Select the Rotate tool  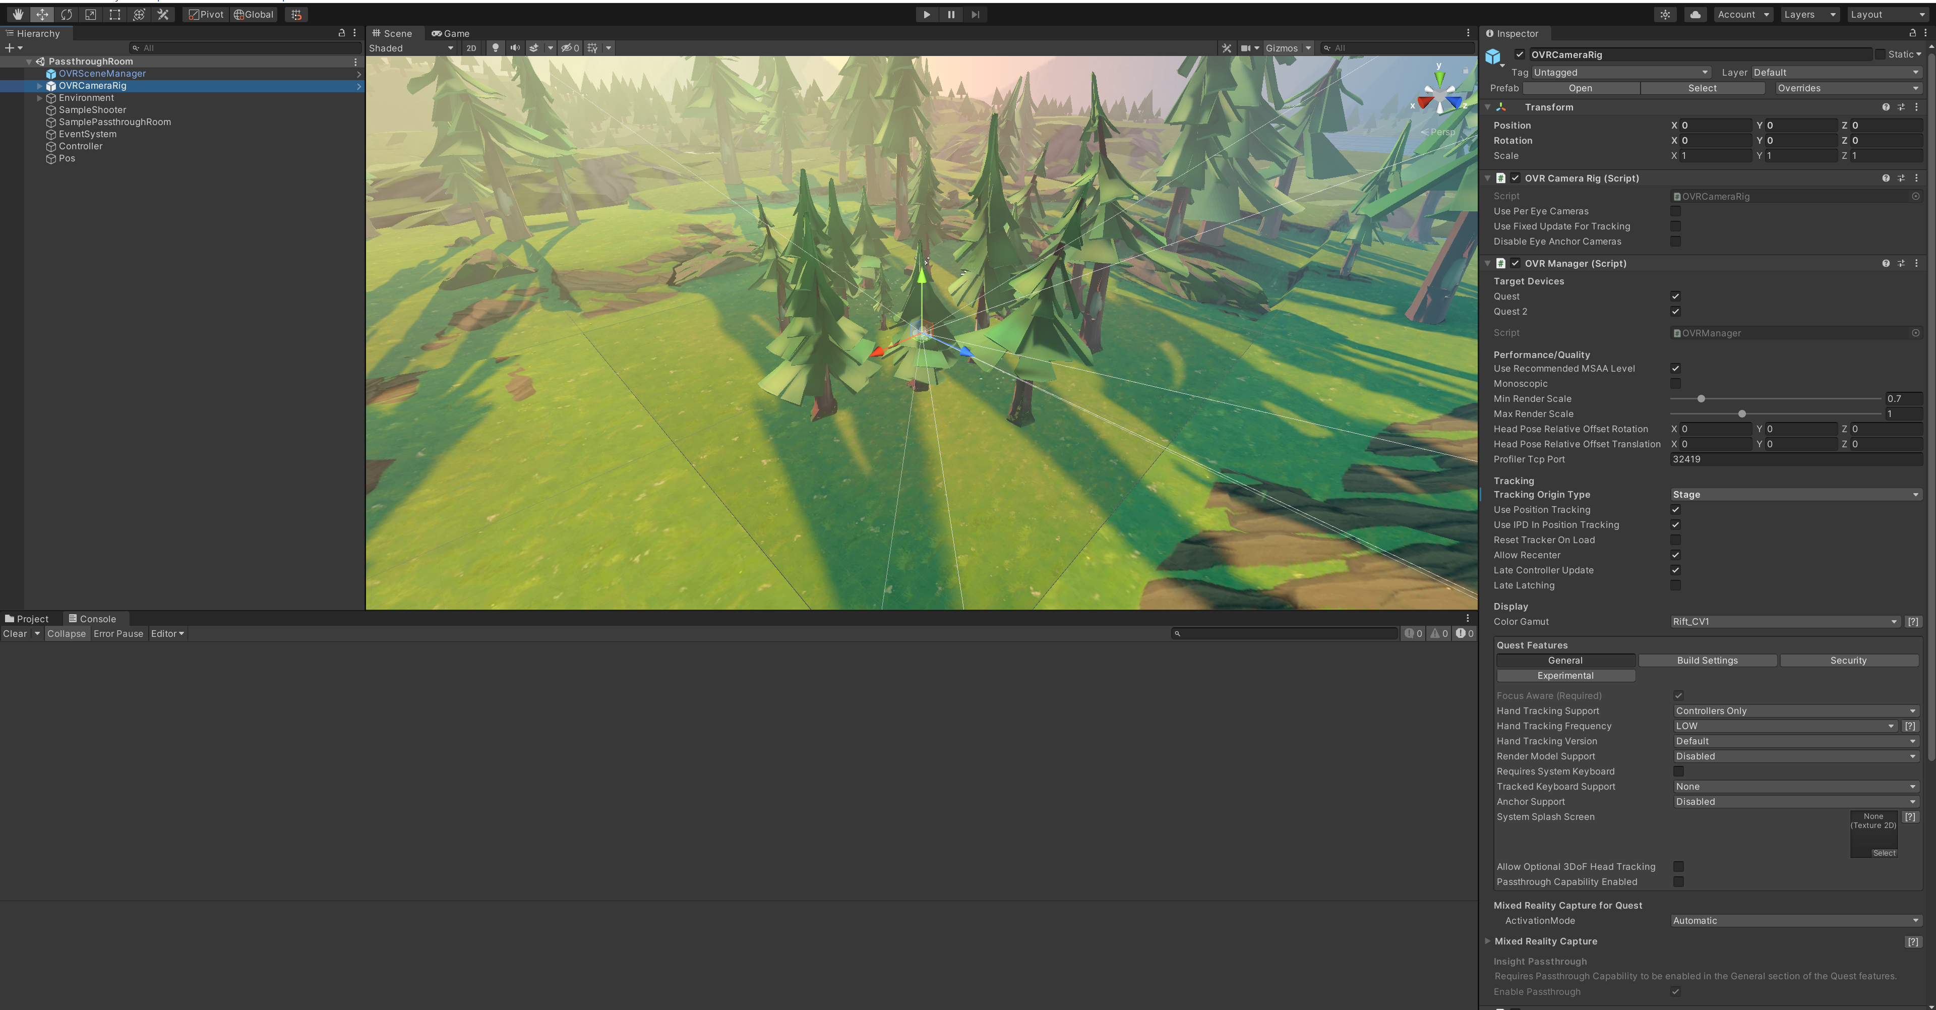tap(66, 14)
